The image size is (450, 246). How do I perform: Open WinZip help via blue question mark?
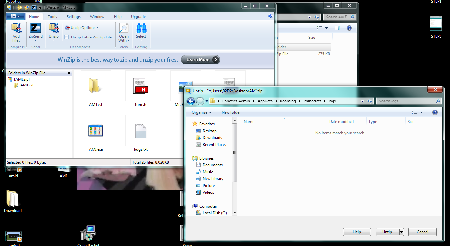(271, 16)
